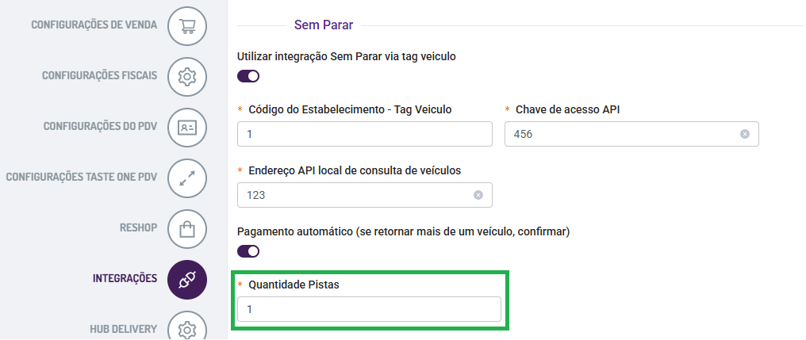Select Configurações Fiscais menu label
806x340 pixels.
click(99, 76)
